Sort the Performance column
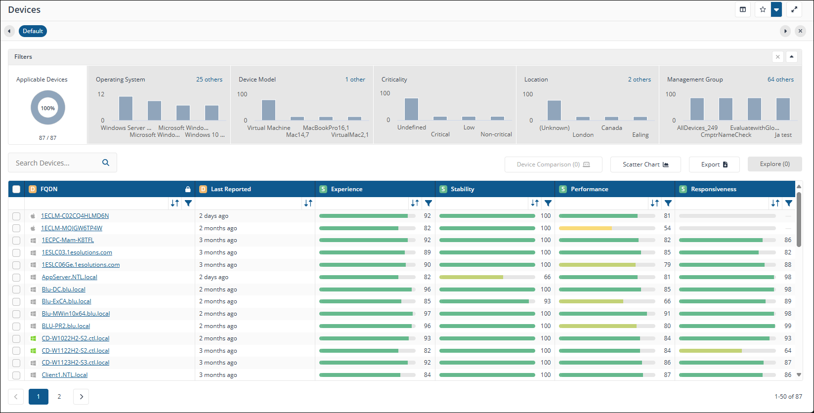814x413 pixels. click(655, 203)
